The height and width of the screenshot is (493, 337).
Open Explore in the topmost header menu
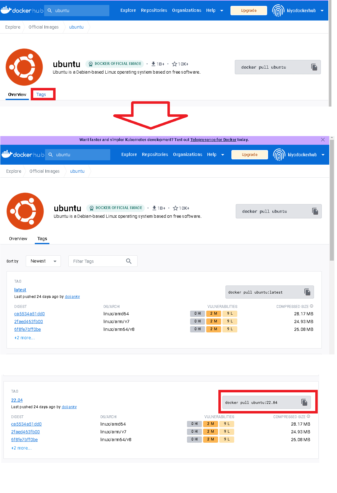point(128,10)
